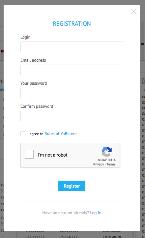
Task: Select the Your password input box
Action: 72,93
